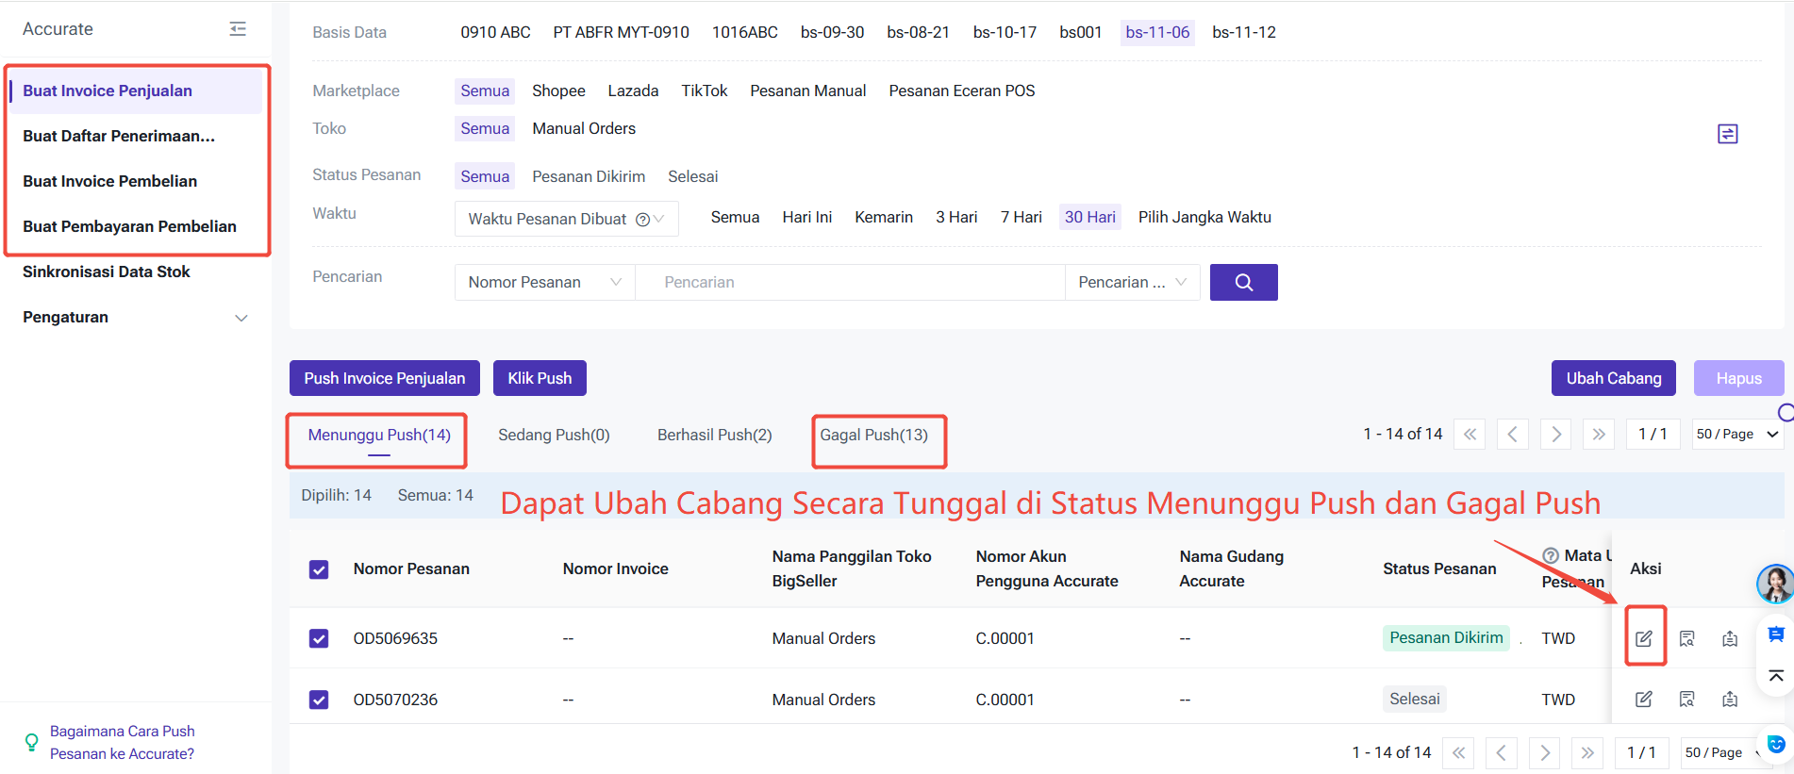Click the Ubah Cabang button
This screenshot has height=774, width=1794.
[1613, 378]
